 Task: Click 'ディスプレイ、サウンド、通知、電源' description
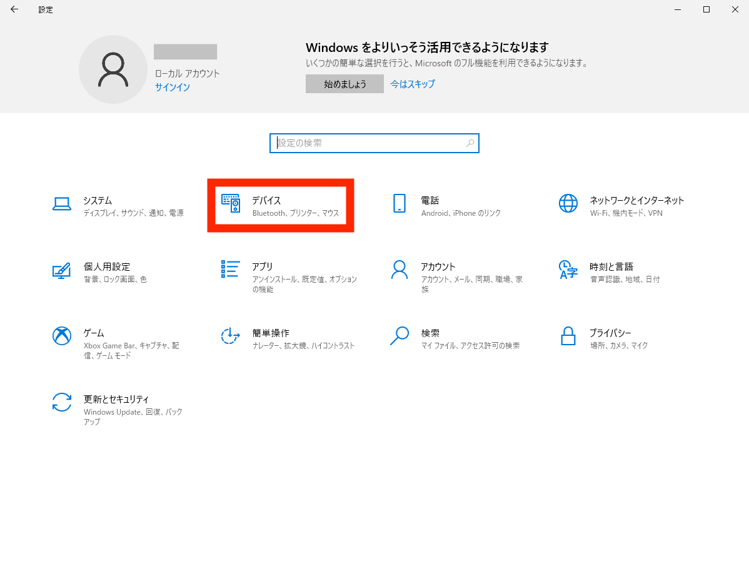[x=133, y=213]
